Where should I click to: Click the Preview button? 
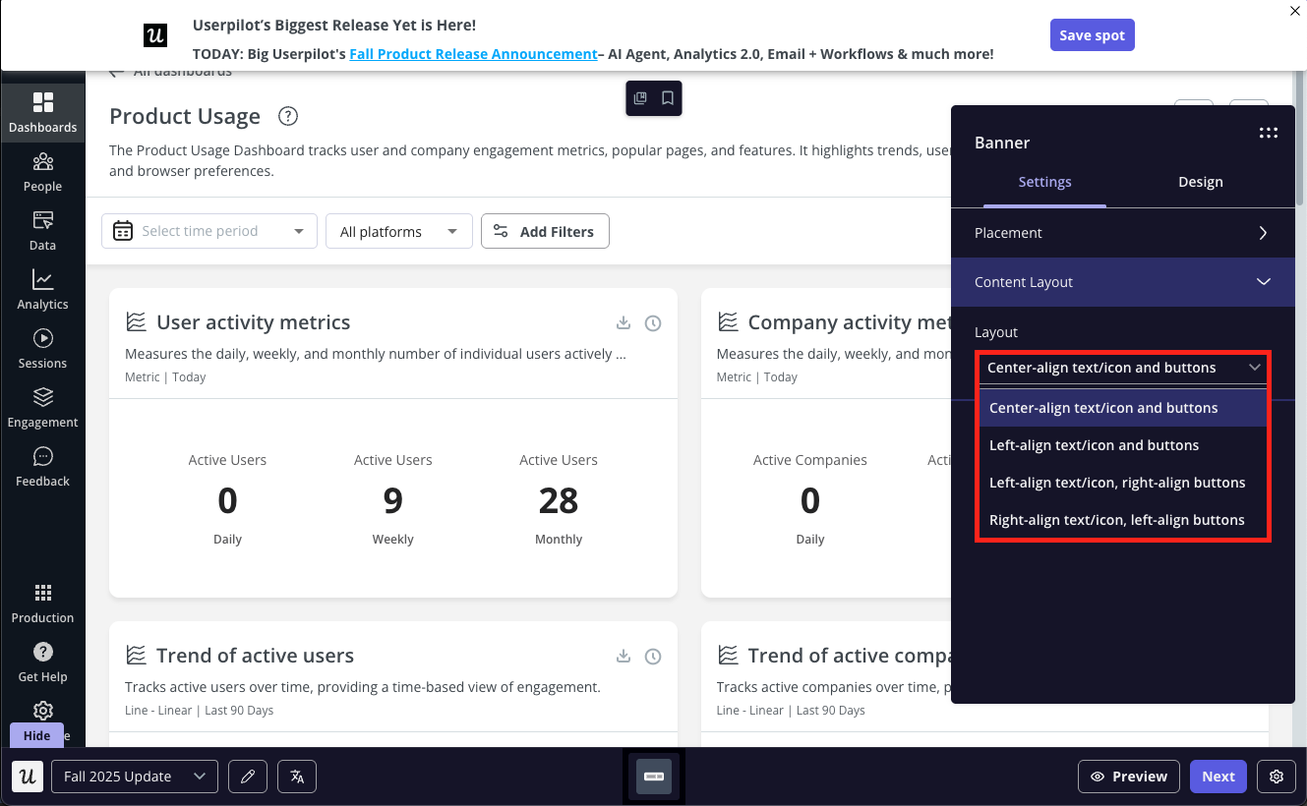(1129, 777)
